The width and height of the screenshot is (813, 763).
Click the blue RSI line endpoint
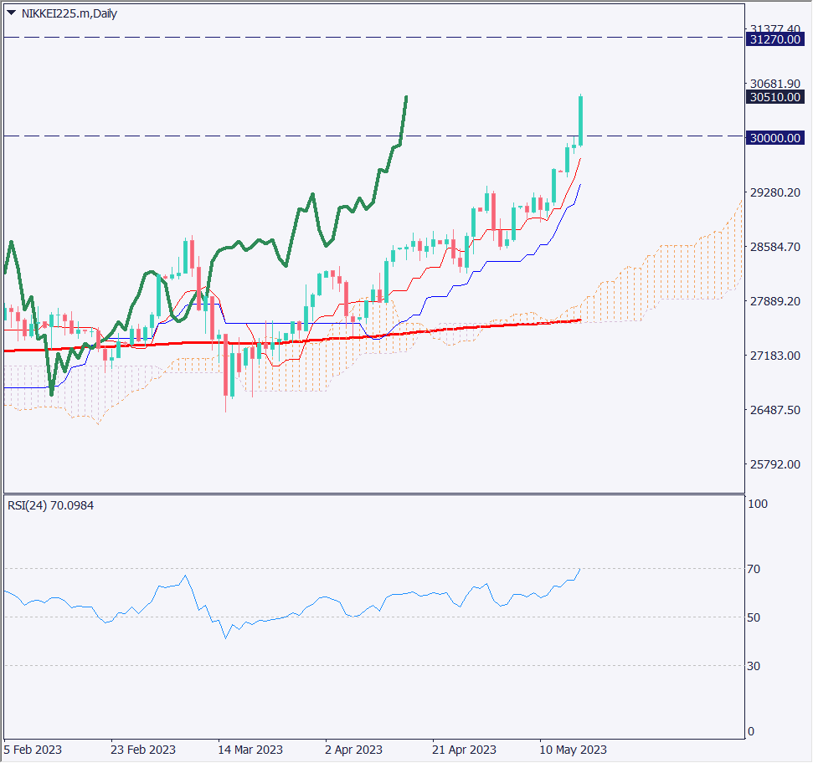click(579, 569)
